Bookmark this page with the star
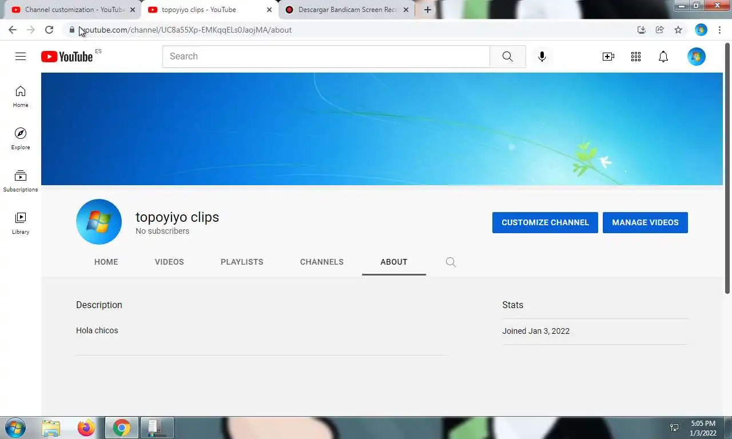732x439 pixels. 678,30
